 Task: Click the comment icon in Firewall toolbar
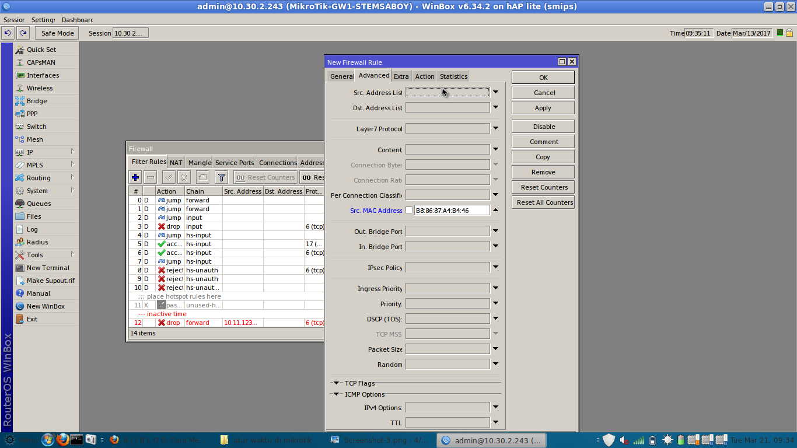[202, 177]
